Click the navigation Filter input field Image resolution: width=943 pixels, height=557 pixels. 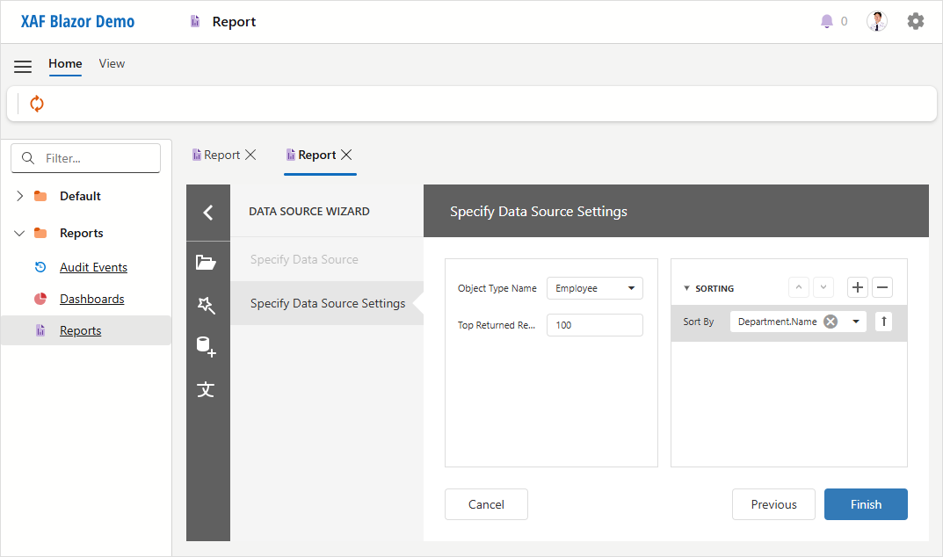pos(85,158)
